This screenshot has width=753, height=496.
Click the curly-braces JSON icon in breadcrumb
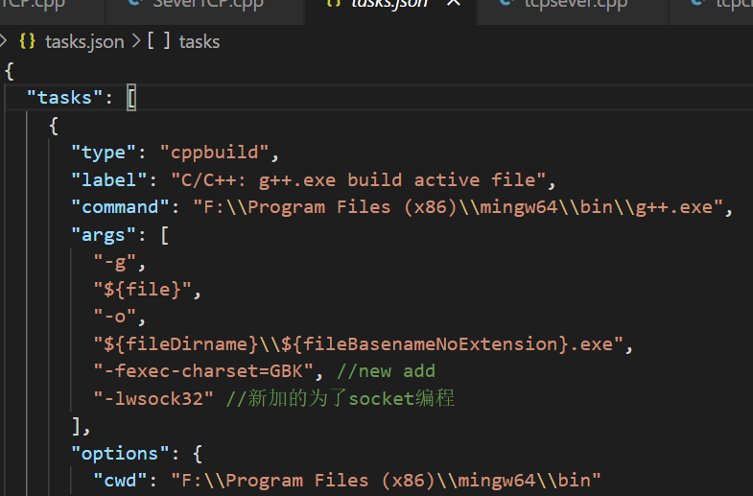coord(28,41)
